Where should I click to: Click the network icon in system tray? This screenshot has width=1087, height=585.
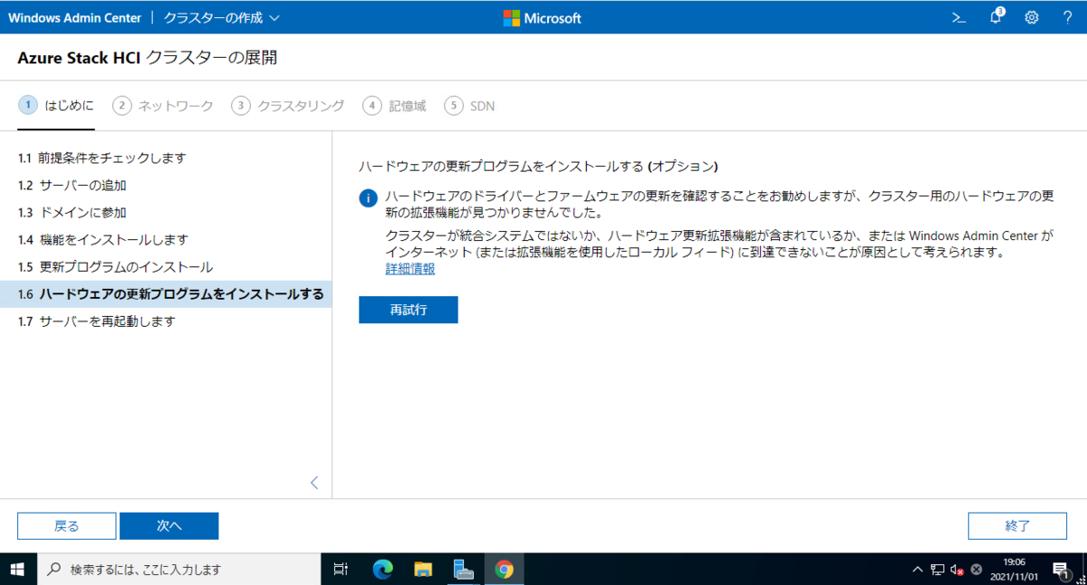(938, 570)
